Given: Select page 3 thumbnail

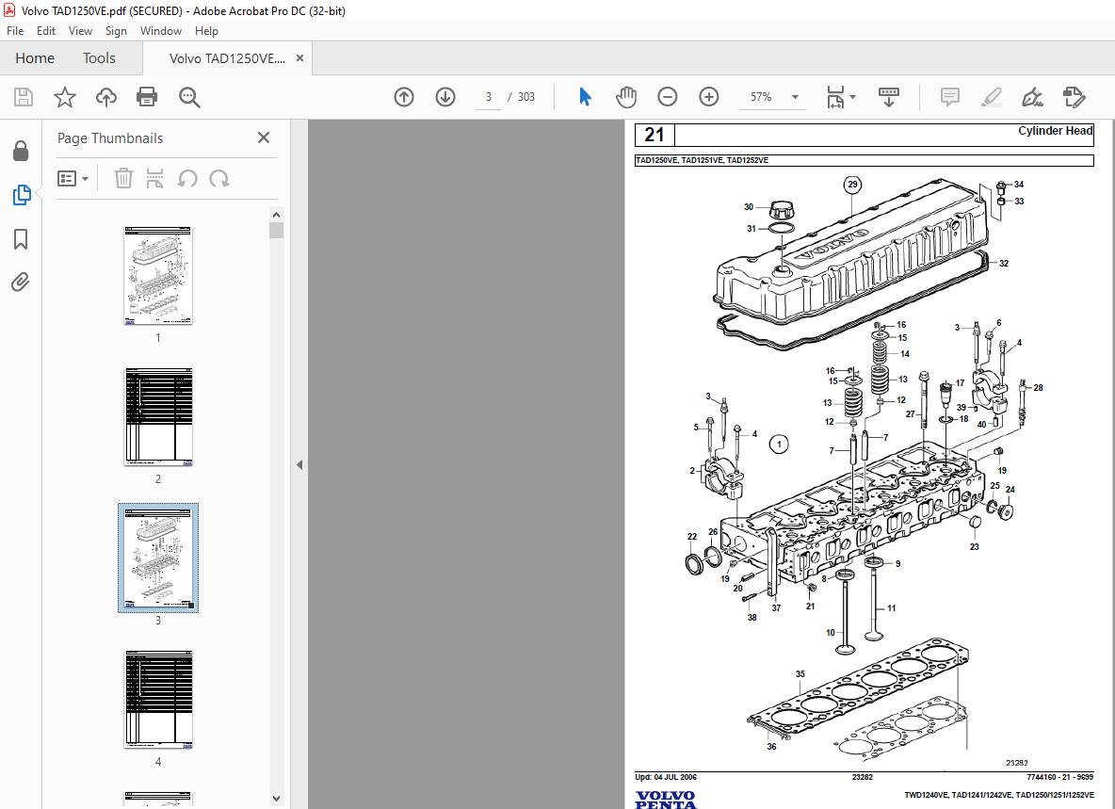Looking at the screenshot, I should (158, 558).
